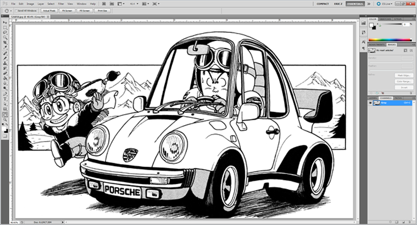Select the Quick Selection tool
Image resolution: width=417 pixels, height=225 pixels.
[5, 37]
